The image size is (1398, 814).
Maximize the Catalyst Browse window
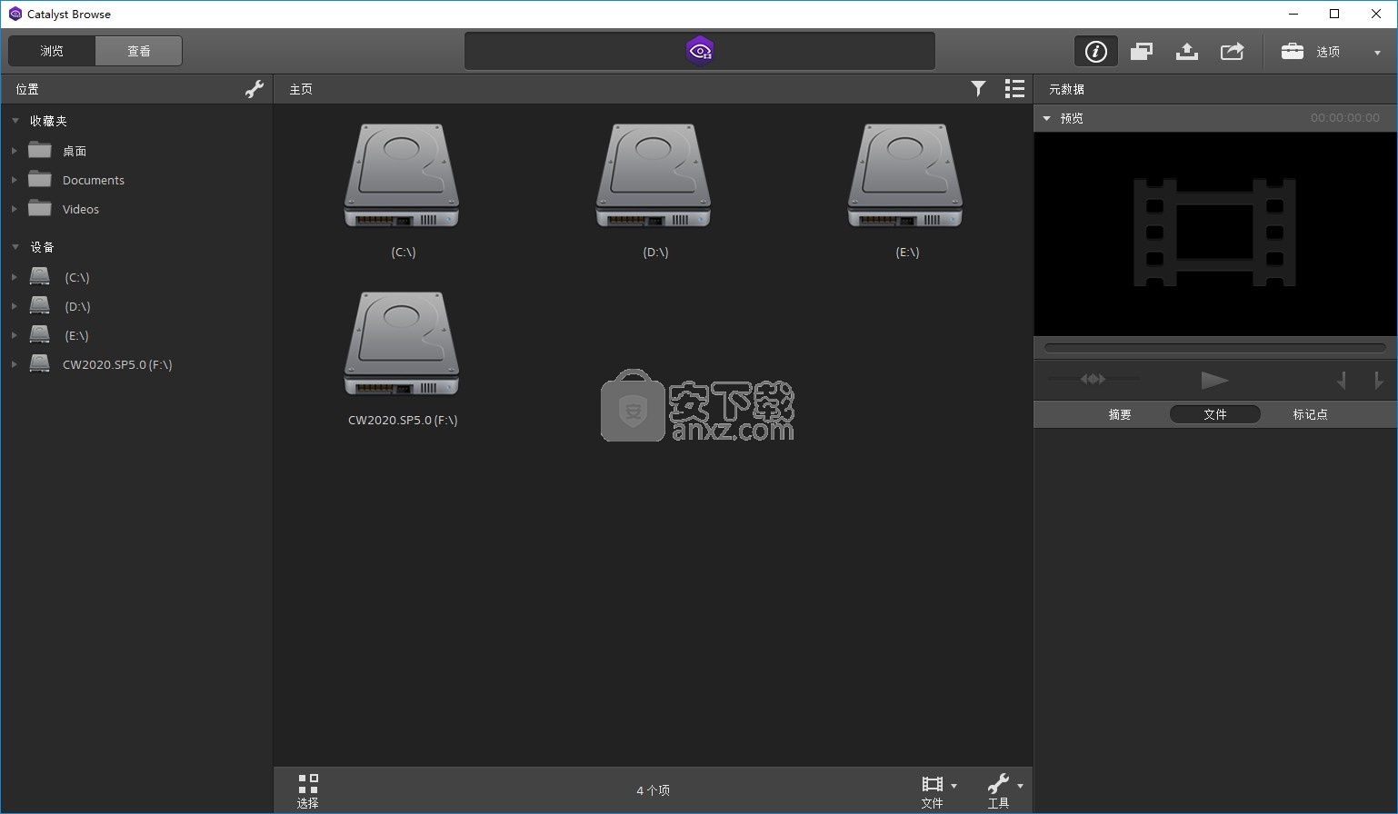click(x=1334, y=14)
